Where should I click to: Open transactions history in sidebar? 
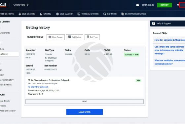tap(7, 80)
